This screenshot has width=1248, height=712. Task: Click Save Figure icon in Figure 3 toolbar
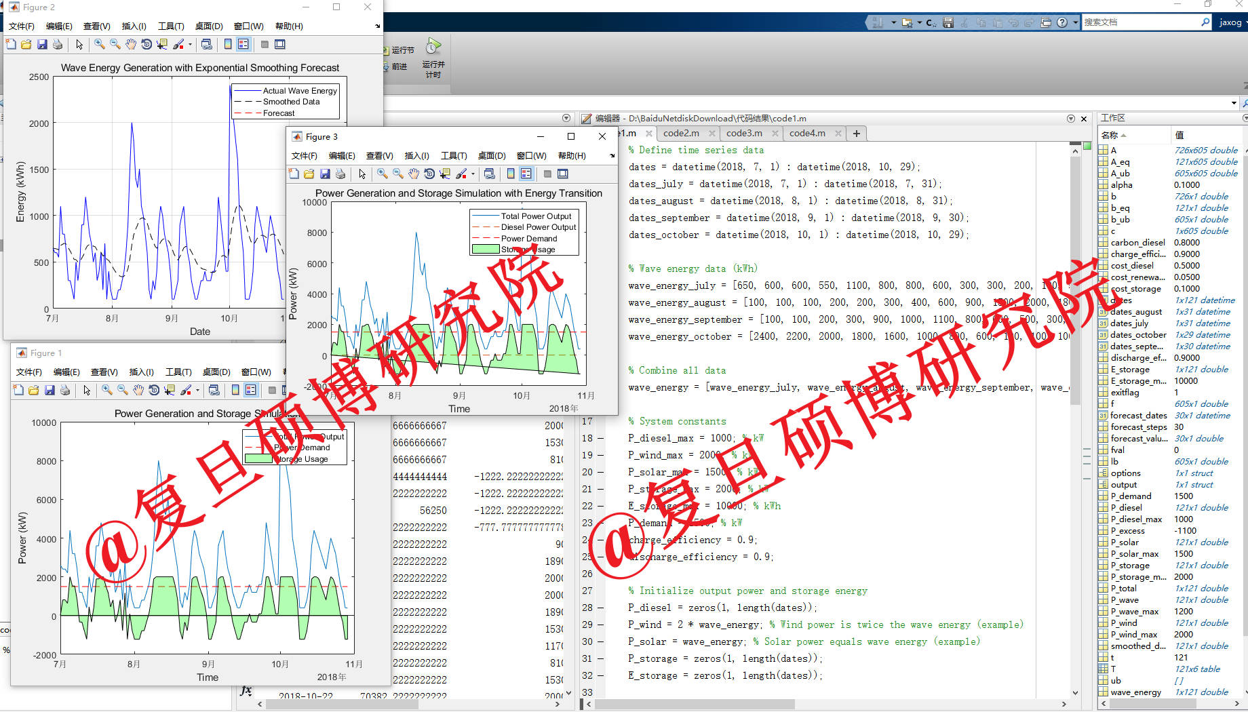point(325,174)
